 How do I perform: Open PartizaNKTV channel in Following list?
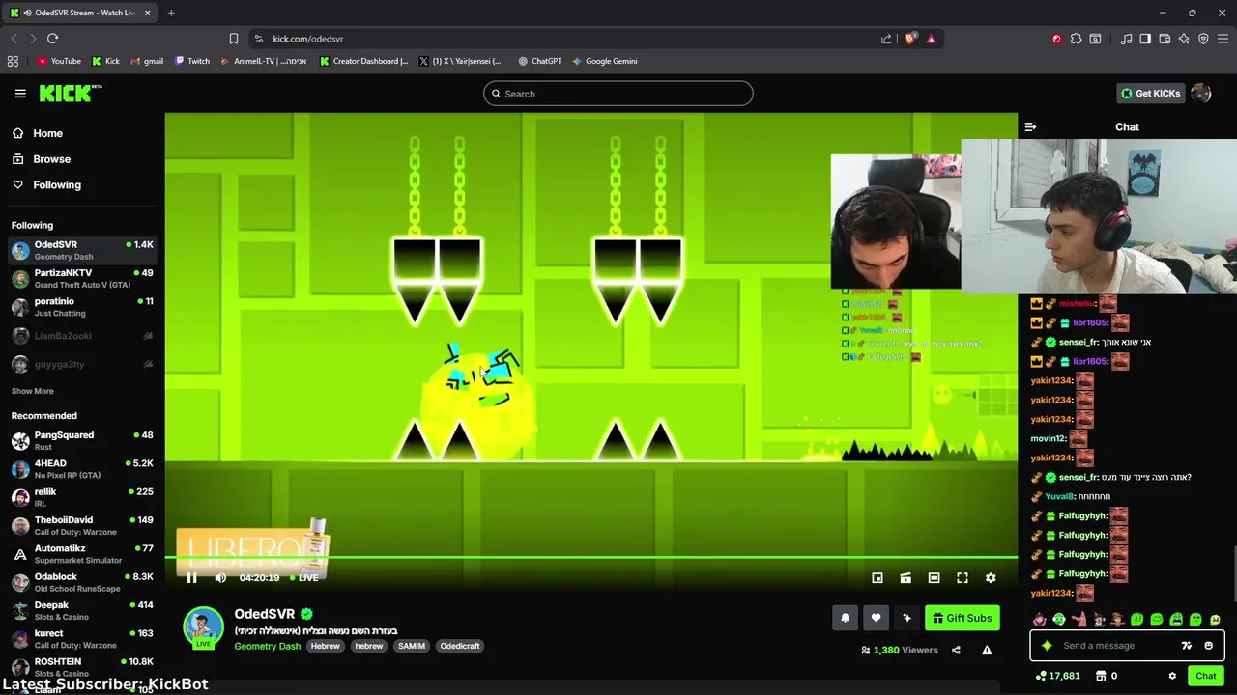point(82,279)
